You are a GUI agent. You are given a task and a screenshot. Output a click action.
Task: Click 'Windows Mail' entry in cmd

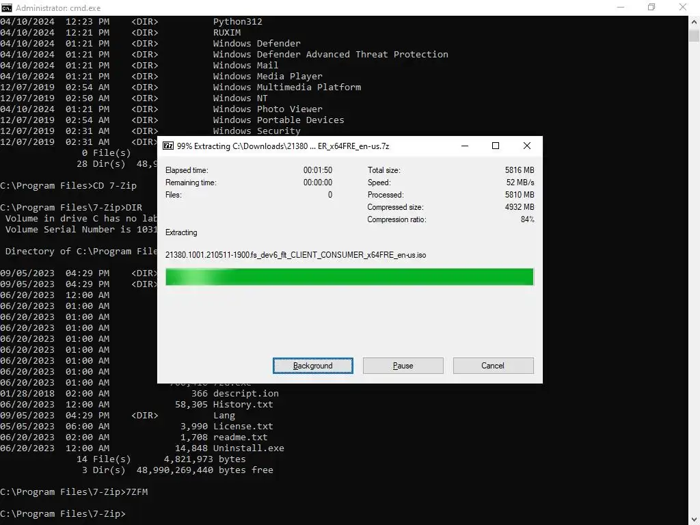tap(245, 65)
